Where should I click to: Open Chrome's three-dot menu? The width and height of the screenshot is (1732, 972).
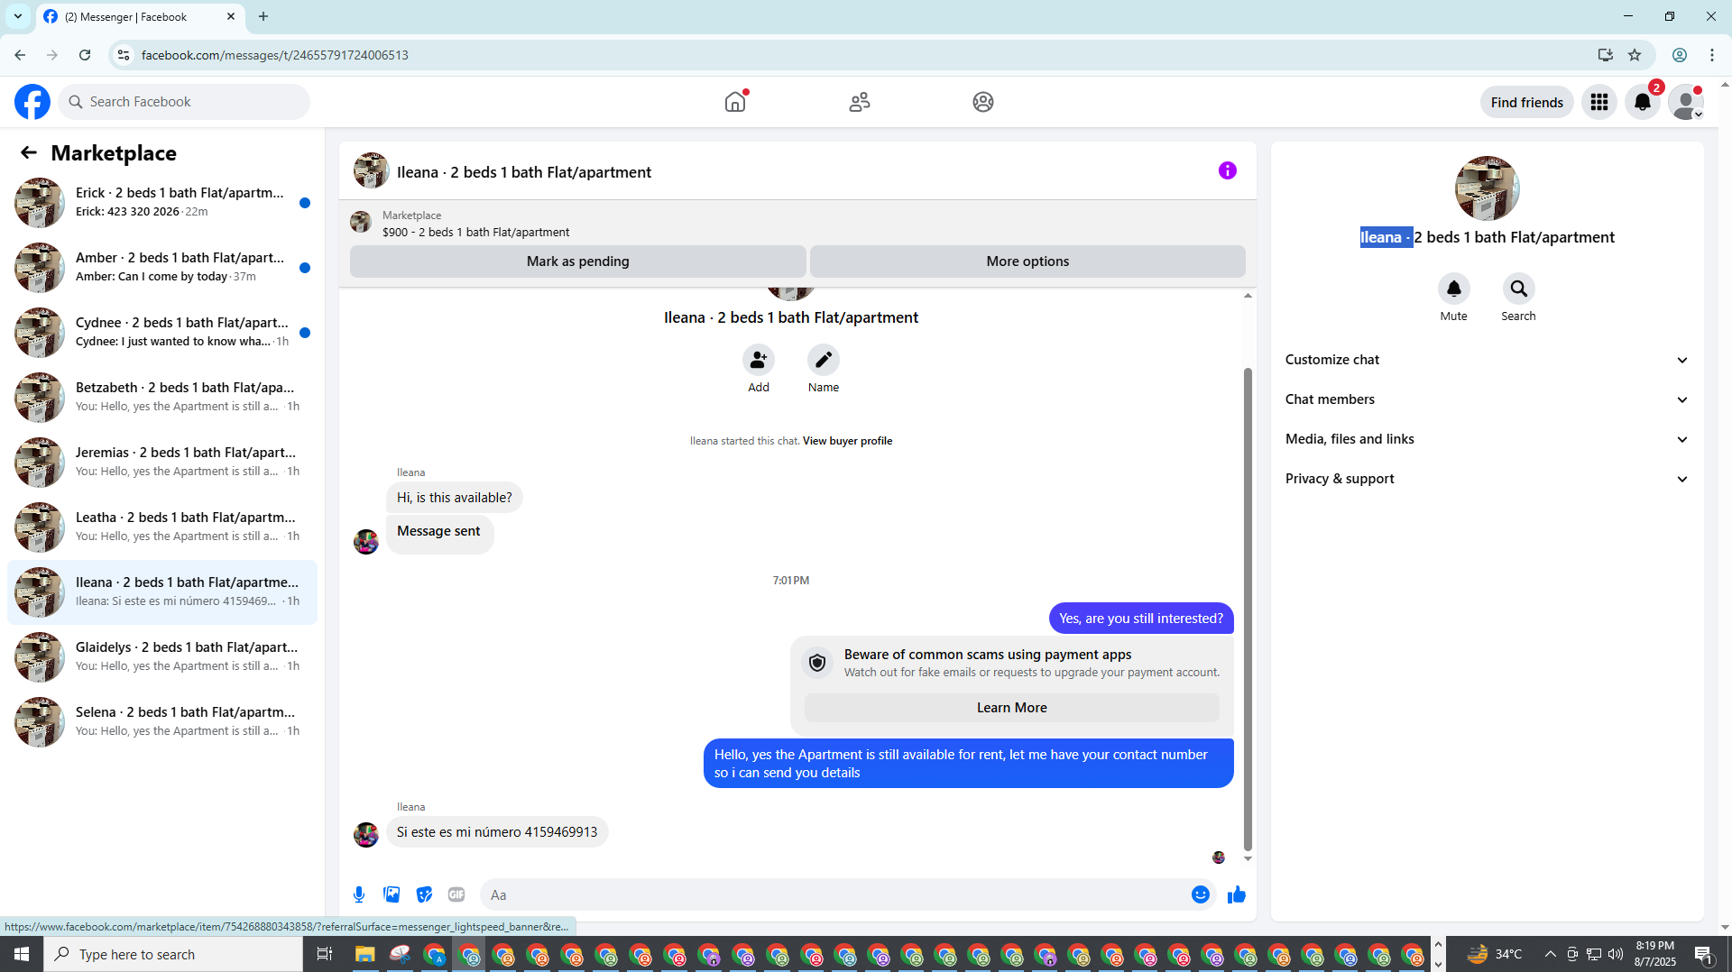click(1712, 55)
